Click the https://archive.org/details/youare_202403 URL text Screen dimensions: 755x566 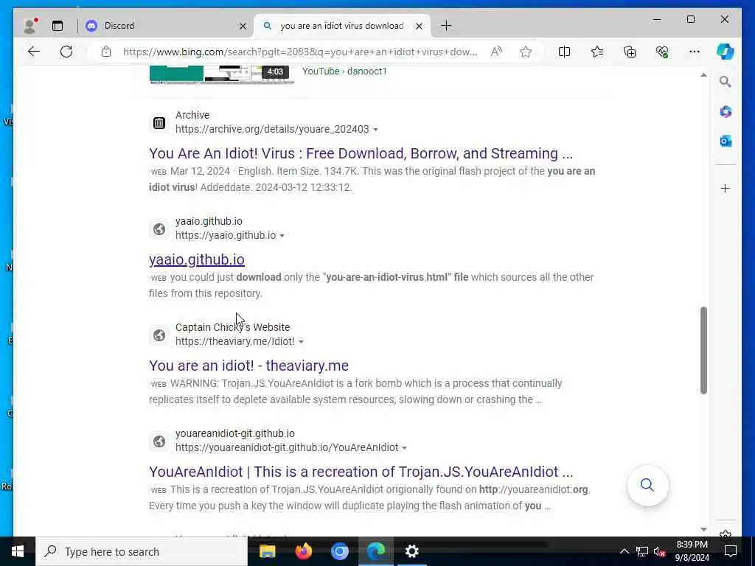tap(272, 129)
